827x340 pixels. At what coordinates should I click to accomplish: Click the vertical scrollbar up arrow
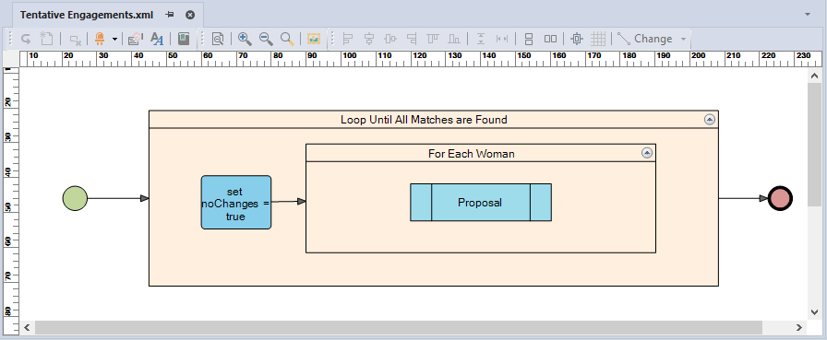click(814, 76)
